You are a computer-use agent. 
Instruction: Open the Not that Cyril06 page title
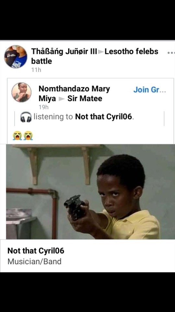point(36,251)
